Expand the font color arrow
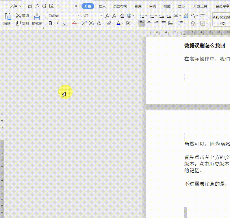The image size is (230, 218). click(123, 23)
